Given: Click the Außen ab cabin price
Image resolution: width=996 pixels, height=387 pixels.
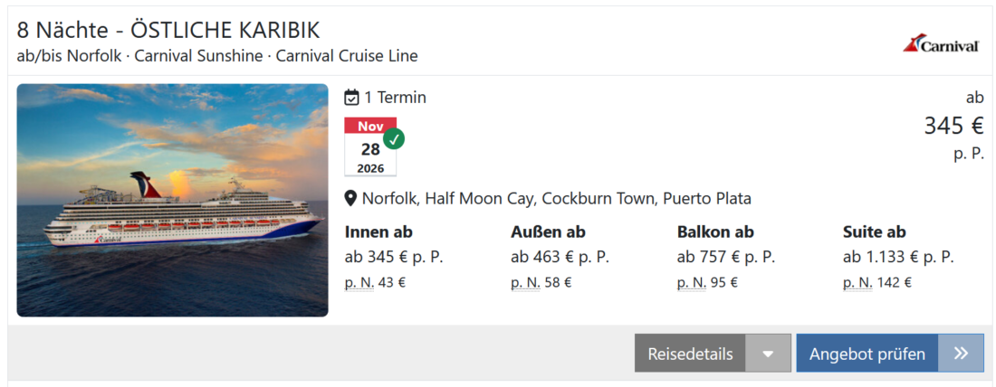Looking at the screenshot, I should point(560,257).
